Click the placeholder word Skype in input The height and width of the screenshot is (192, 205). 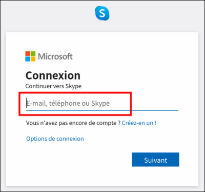(100, 104)
